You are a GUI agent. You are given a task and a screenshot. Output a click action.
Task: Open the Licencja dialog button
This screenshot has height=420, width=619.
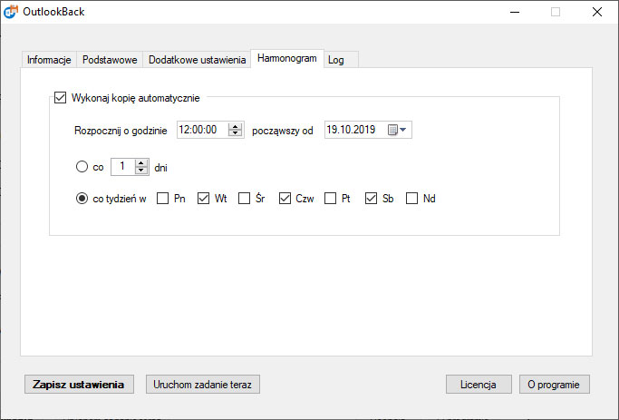tap(479, 384)
